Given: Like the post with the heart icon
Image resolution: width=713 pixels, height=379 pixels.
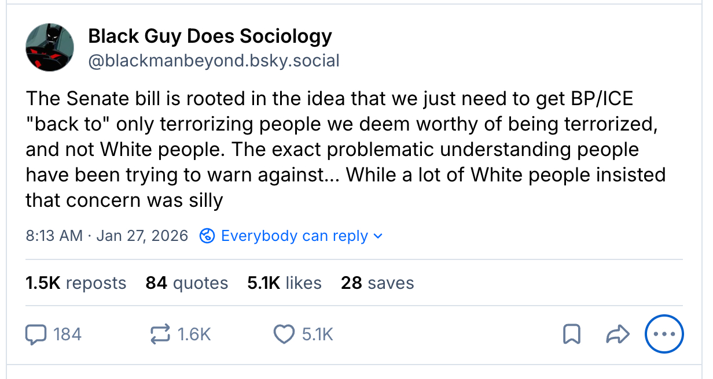Looking at the screenshot, I should (x=284, y=334).
